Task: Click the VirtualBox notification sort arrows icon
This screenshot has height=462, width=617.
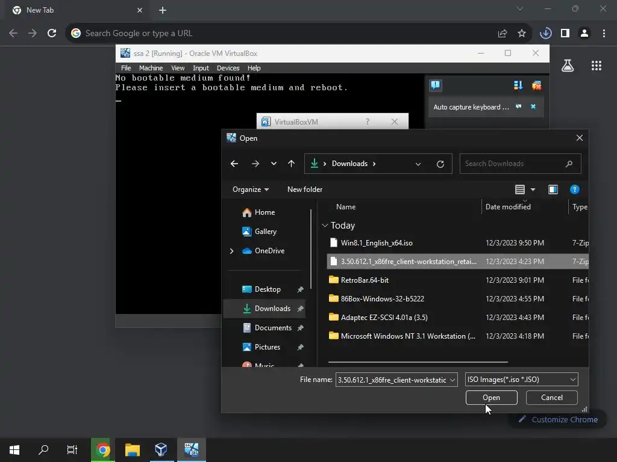Action: tap(518, 85)
